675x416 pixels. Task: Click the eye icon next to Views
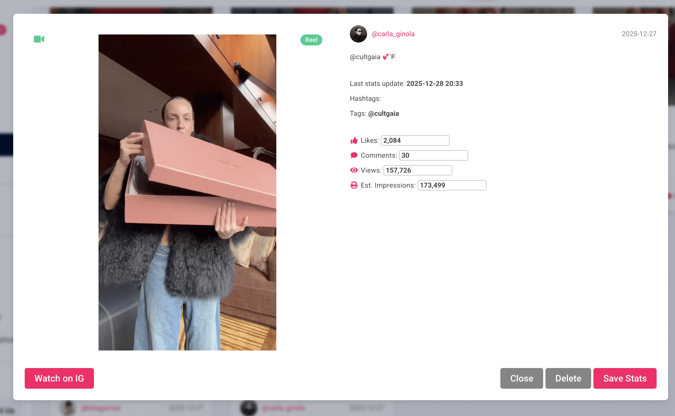[x=354, y=170]
